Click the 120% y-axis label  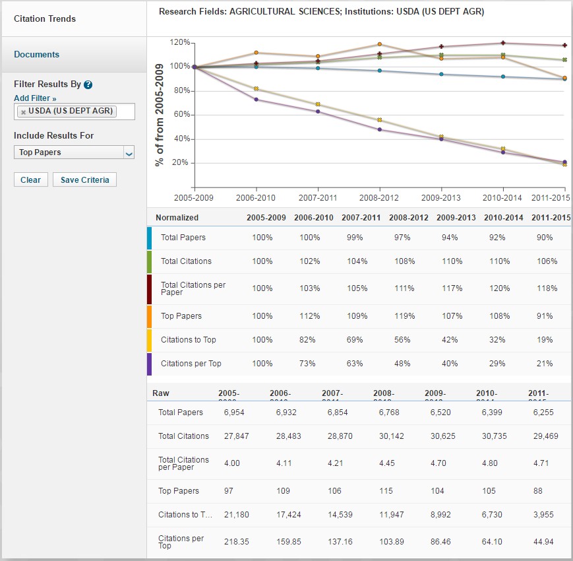pos(180,42)
